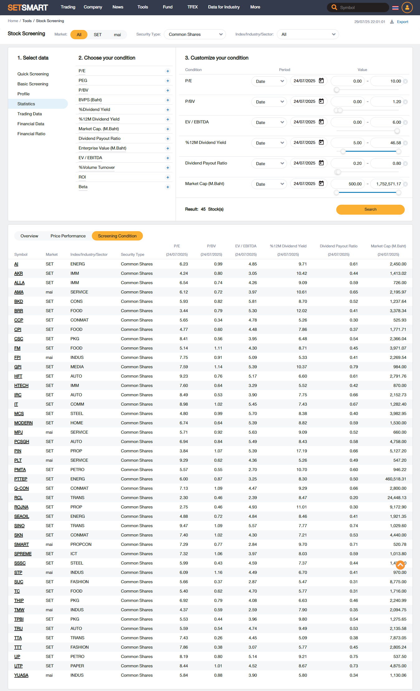Click the P/E date field 24/07/2025
The height and width of the screenshot is (691, 420).
pyautogui.click(x=309, y=81)
